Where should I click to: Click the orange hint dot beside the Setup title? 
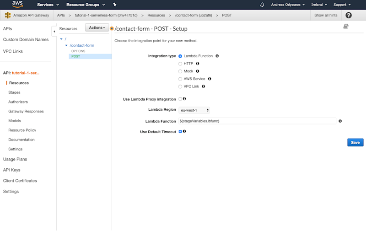click(x=112, y=28)
